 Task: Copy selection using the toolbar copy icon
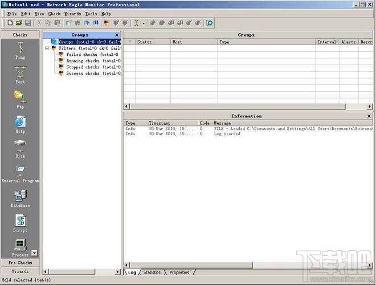(48, 23)
